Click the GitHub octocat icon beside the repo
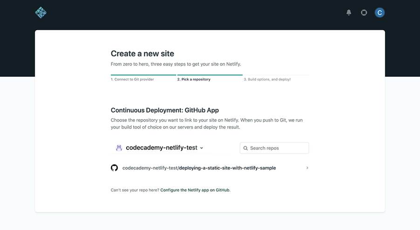The image size is (420, 230). pyautogui.click(x=115, y=168)
